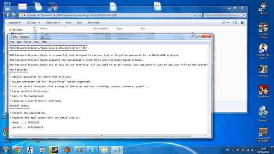Screen dimensions: 274x154
Task: Click the serial text RPRM2699978
Action: (36, 127)
